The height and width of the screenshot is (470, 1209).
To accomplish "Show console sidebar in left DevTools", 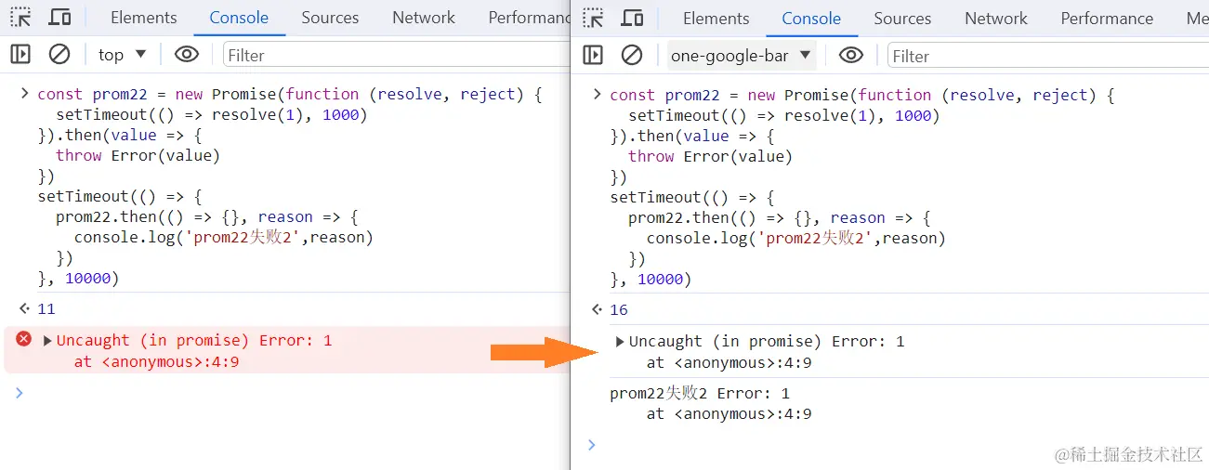I will (x=20, y=55).
